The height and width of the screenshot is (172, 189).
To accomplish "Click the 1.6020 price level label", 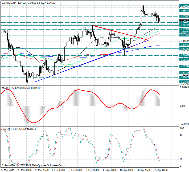I will pyautogui.click(x=184, y=73).
